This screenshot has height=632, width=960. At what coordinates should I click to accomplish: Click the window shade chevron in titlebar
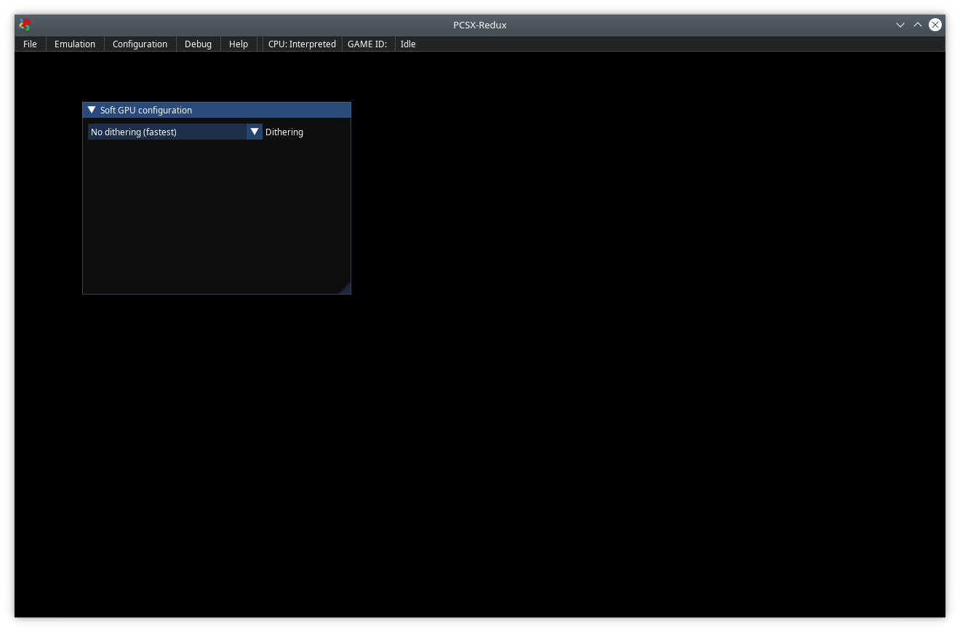click(900, 24)
